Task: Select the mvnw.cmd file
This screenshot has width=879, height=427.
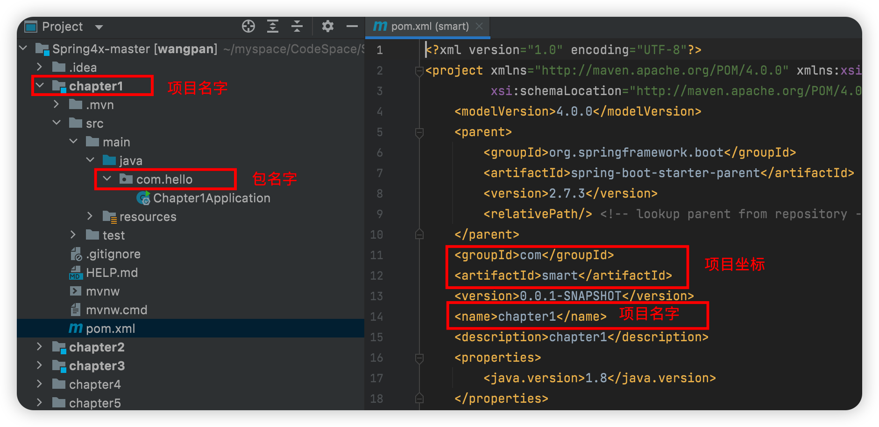Action: click(116, 310)
